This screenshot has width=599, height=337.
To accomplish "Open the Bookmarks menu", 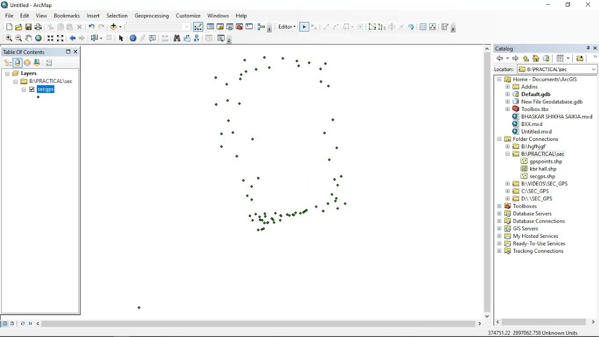I will tap(67, 15).
